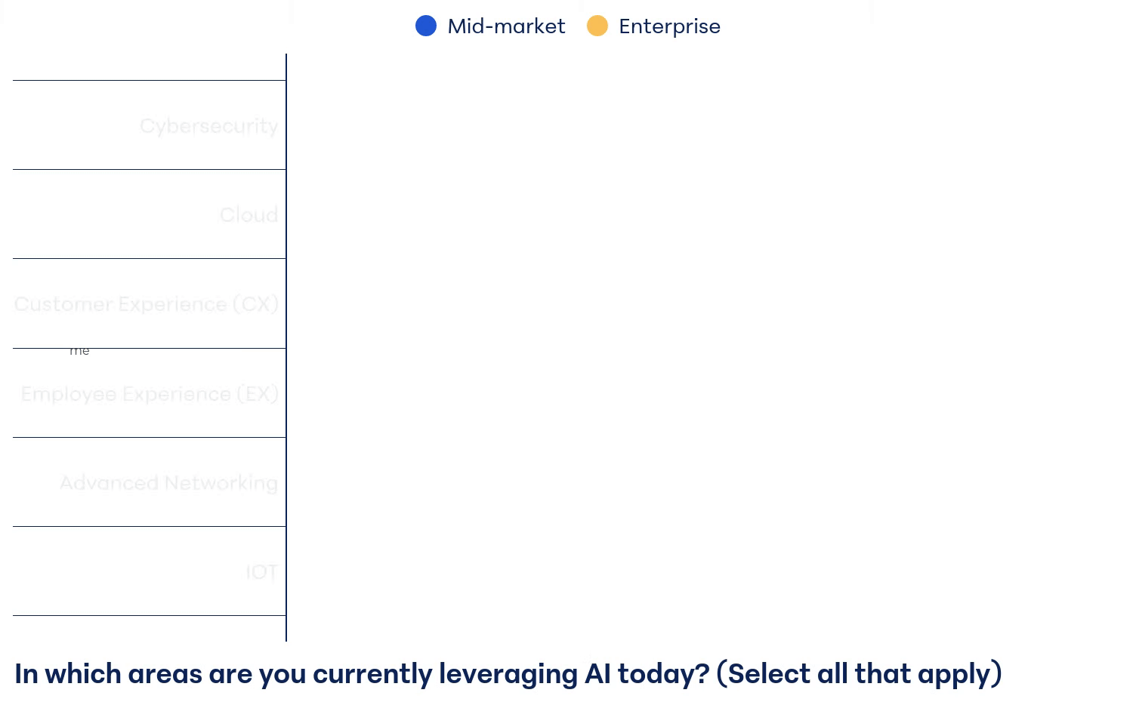
Task: Click empty plot area beside Employee Experience row
Action: [x=680, y=393]
